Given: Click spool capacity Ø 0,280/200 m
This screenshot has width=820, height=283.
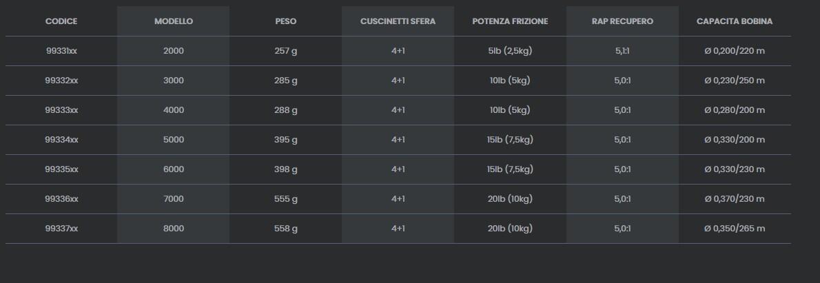Looking at the screenshot, I should coord(735,110).
